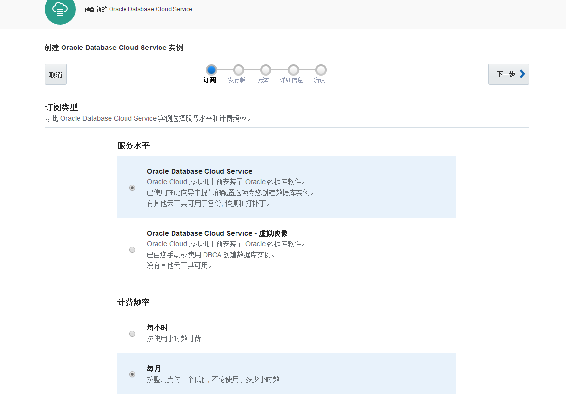Click the 取消 cancel button
Image resolution: width=566 pixels, height=401 pixels.
(56, 74)
